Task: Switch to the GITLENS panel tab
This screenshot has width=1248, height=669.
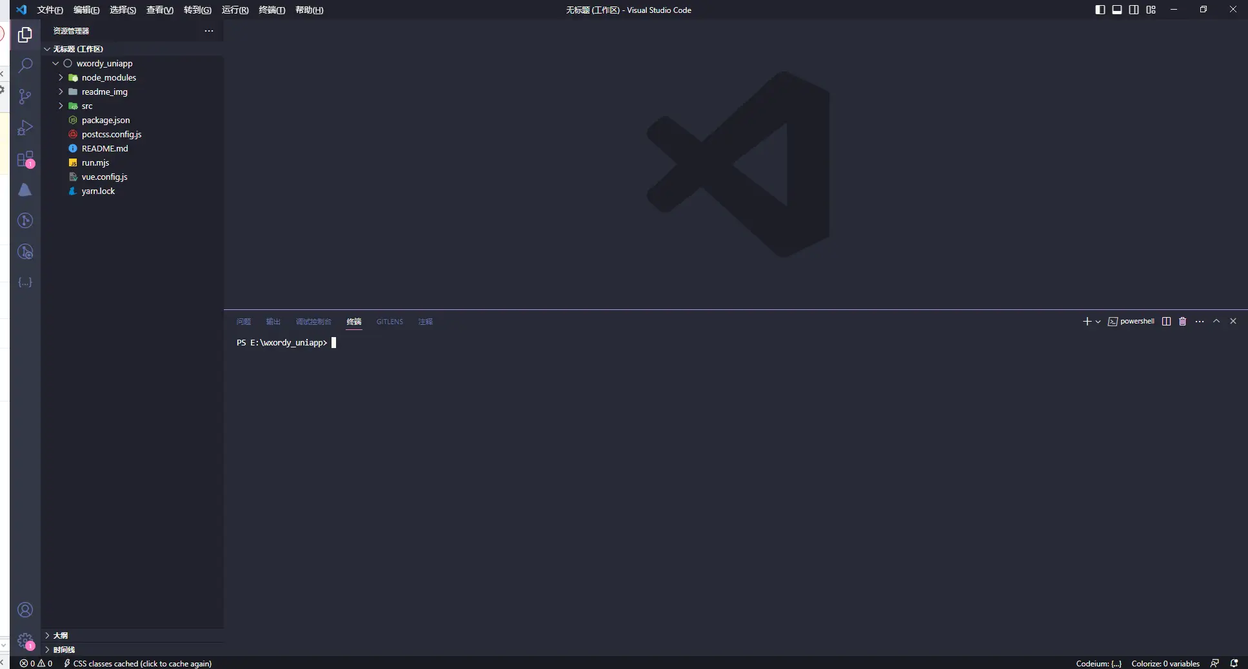Action: click(390, 322)
